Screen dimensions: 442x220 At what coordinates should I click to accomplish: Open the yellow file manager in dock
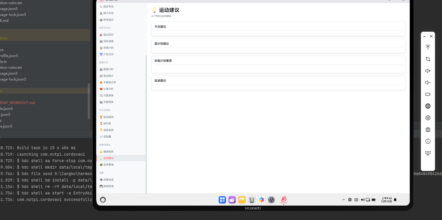click(242, 200)
